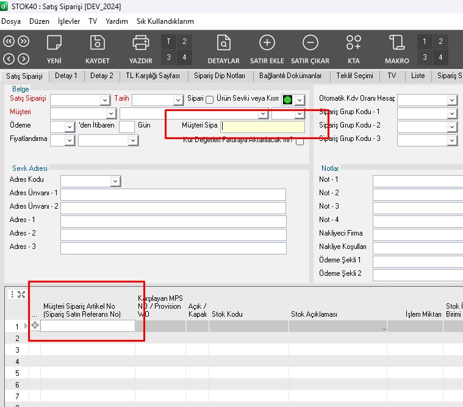The image size is (463, 407).
Task: Click the green status color indicator
Action: pos(287,99)
